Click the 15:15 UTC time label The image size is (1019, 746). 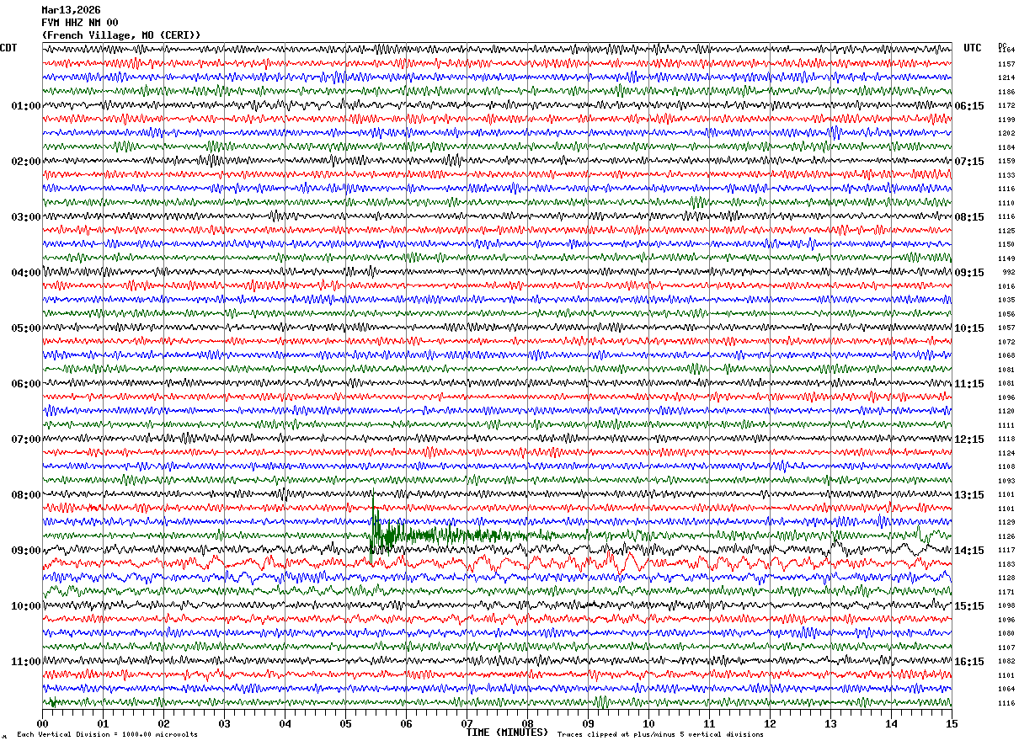pos(969,606)
